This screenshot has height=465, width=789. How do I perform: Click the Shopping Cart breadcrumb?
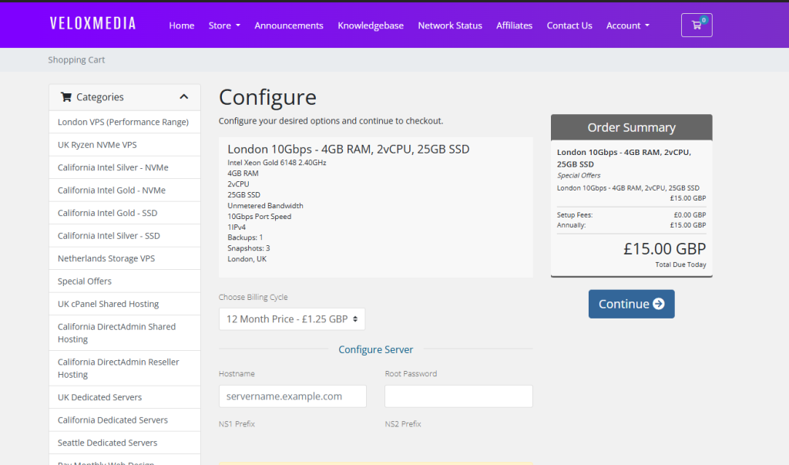point(76,60)
